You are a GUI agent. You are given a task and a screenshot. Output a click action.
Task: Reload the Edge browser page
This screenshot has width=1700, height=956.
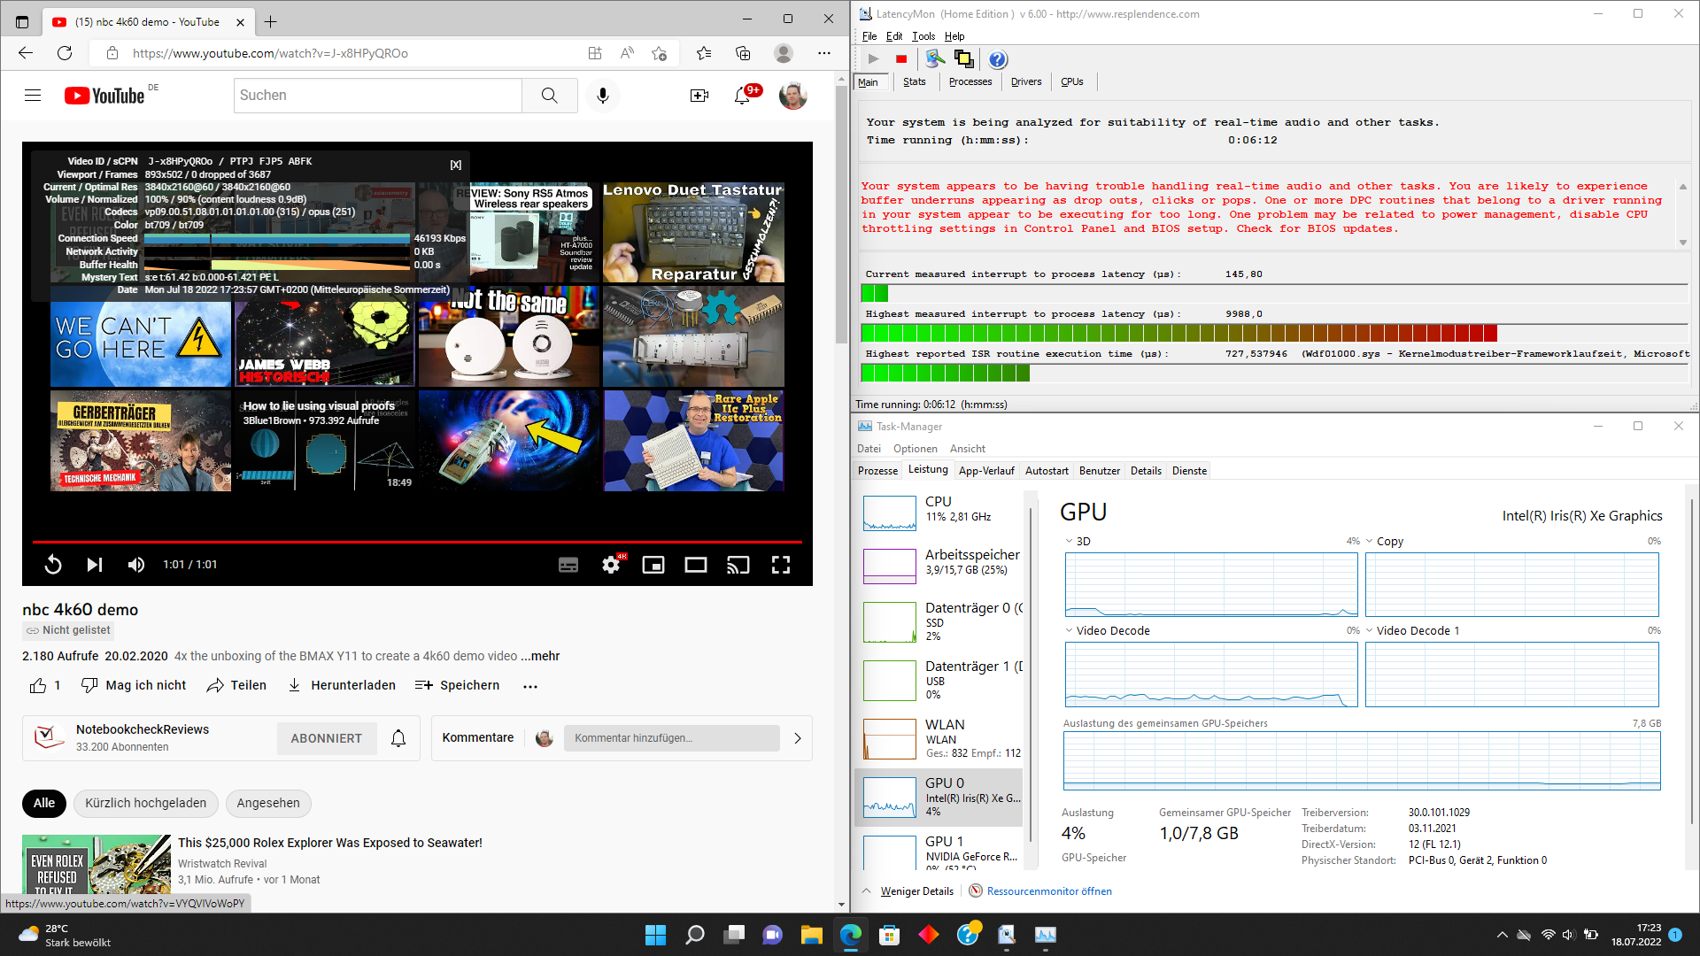(x=65, y=53)
